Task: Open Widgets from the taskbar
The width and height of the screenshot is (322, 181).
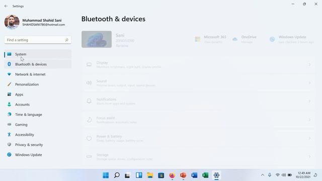Action: point(139,175)
